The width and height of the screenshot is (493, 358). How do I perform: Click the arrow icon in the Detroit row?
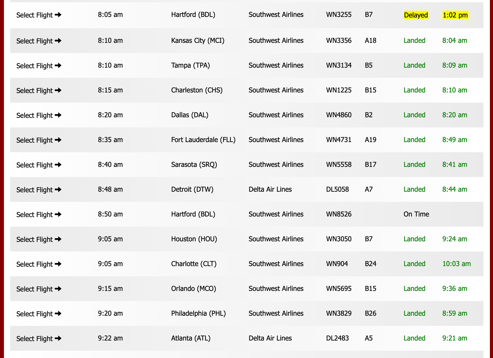tap(58, 189)
